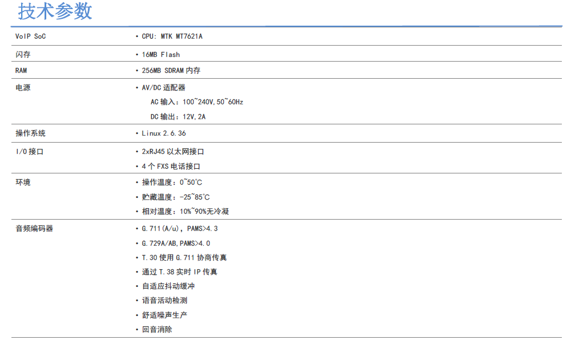Click the AC 输入 voltage line
The image size is (571, 340).
pos(196,102)
